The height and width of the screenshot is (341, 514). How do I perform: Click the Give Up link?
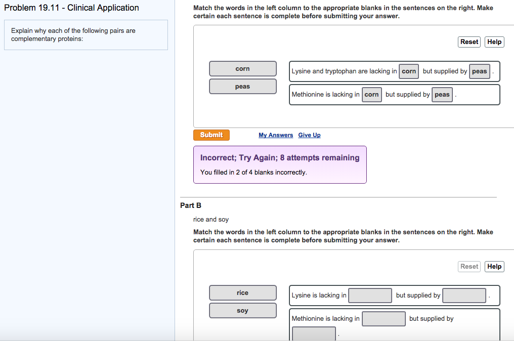point(309,135)
